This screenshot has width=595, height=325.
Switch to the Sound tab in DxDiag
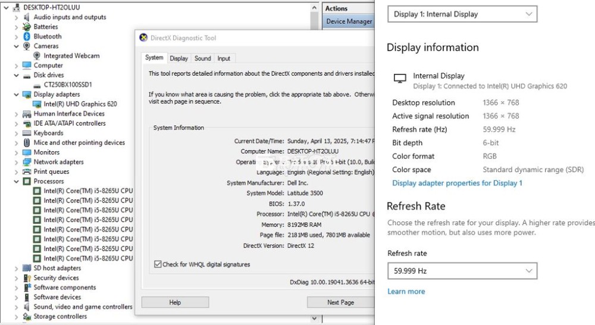click(x=203, y=58)
